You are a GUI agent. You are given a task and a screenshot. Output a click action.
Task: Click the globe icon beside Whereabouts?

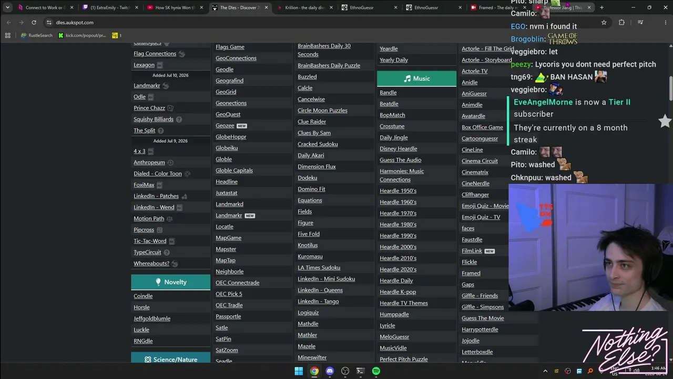click(175, 264)
